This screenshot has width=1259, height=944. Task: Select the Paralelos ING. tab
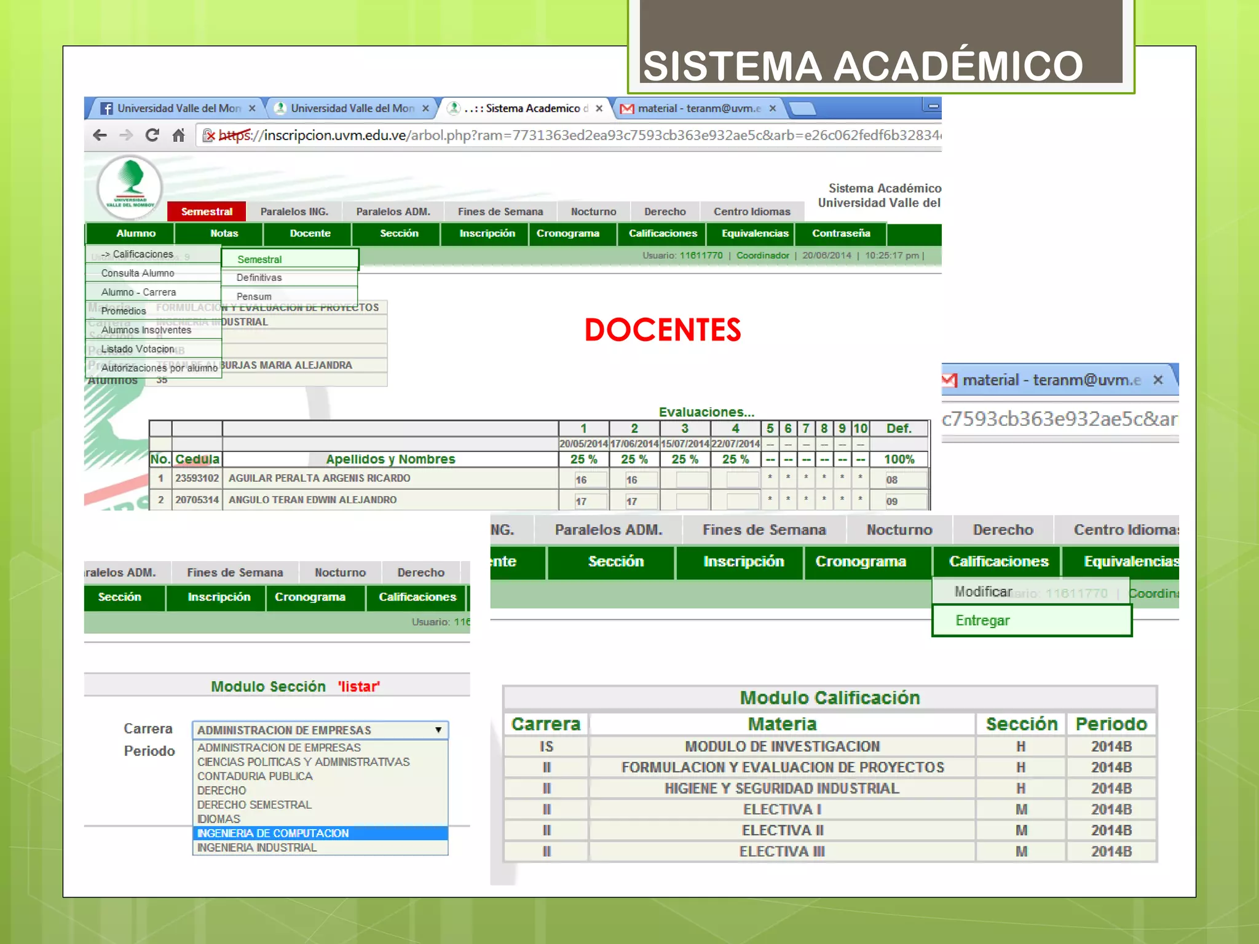coord(294,211)
